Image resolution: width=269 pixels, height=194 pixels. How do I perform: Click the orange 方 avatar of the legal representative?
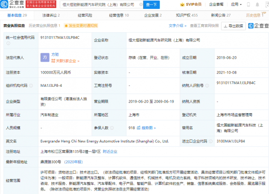point(44,56)
